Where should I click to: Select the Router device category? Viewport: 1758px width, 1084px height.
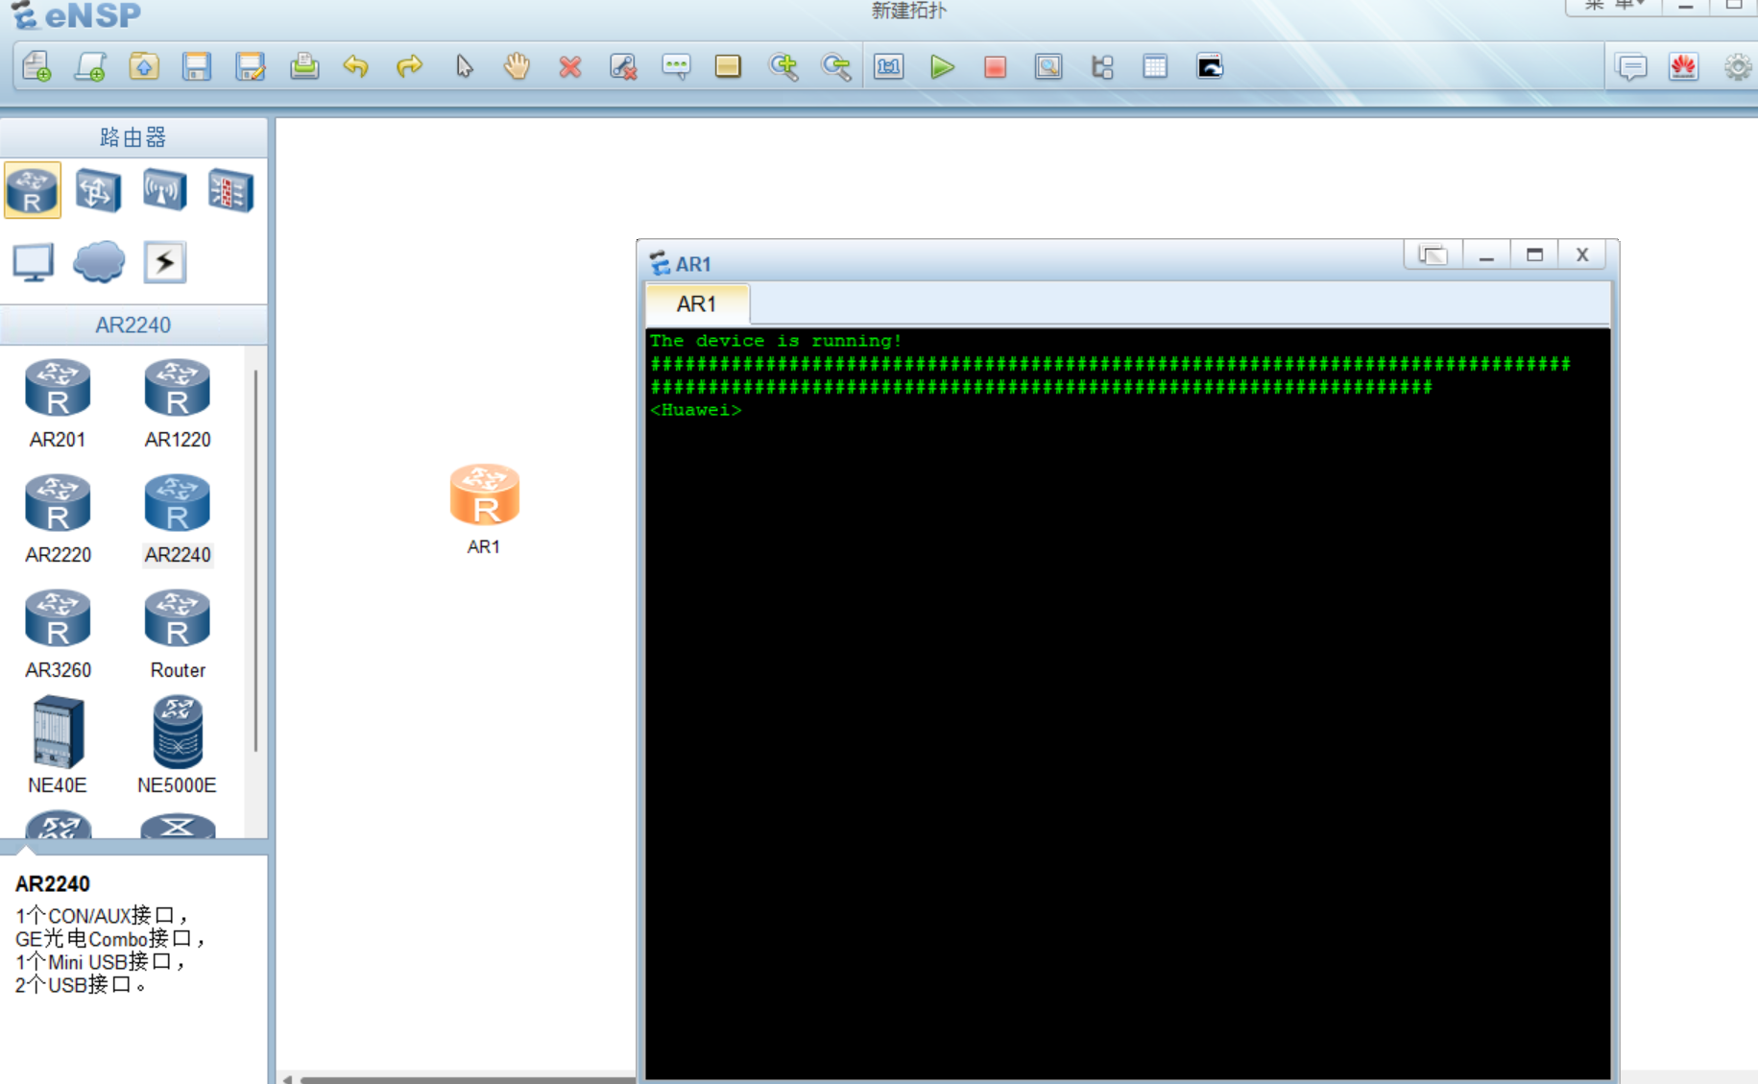click(x=33, y=190)
